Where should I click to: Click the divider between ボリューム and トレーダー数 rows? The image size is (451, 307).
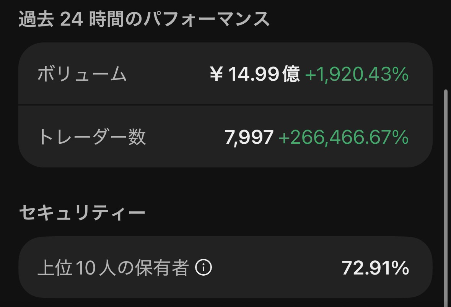[225, 105]
